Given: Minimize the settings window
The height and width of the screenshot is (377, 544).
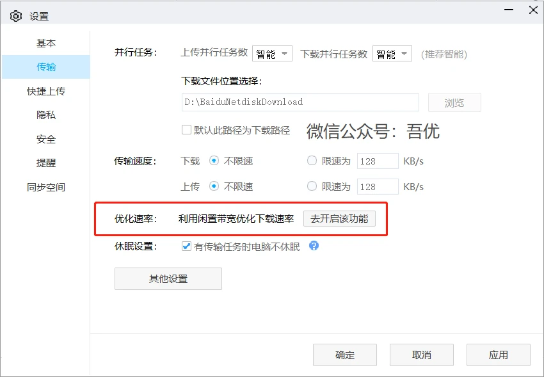Looking at the screenshot, I should (x=509, y=10).
